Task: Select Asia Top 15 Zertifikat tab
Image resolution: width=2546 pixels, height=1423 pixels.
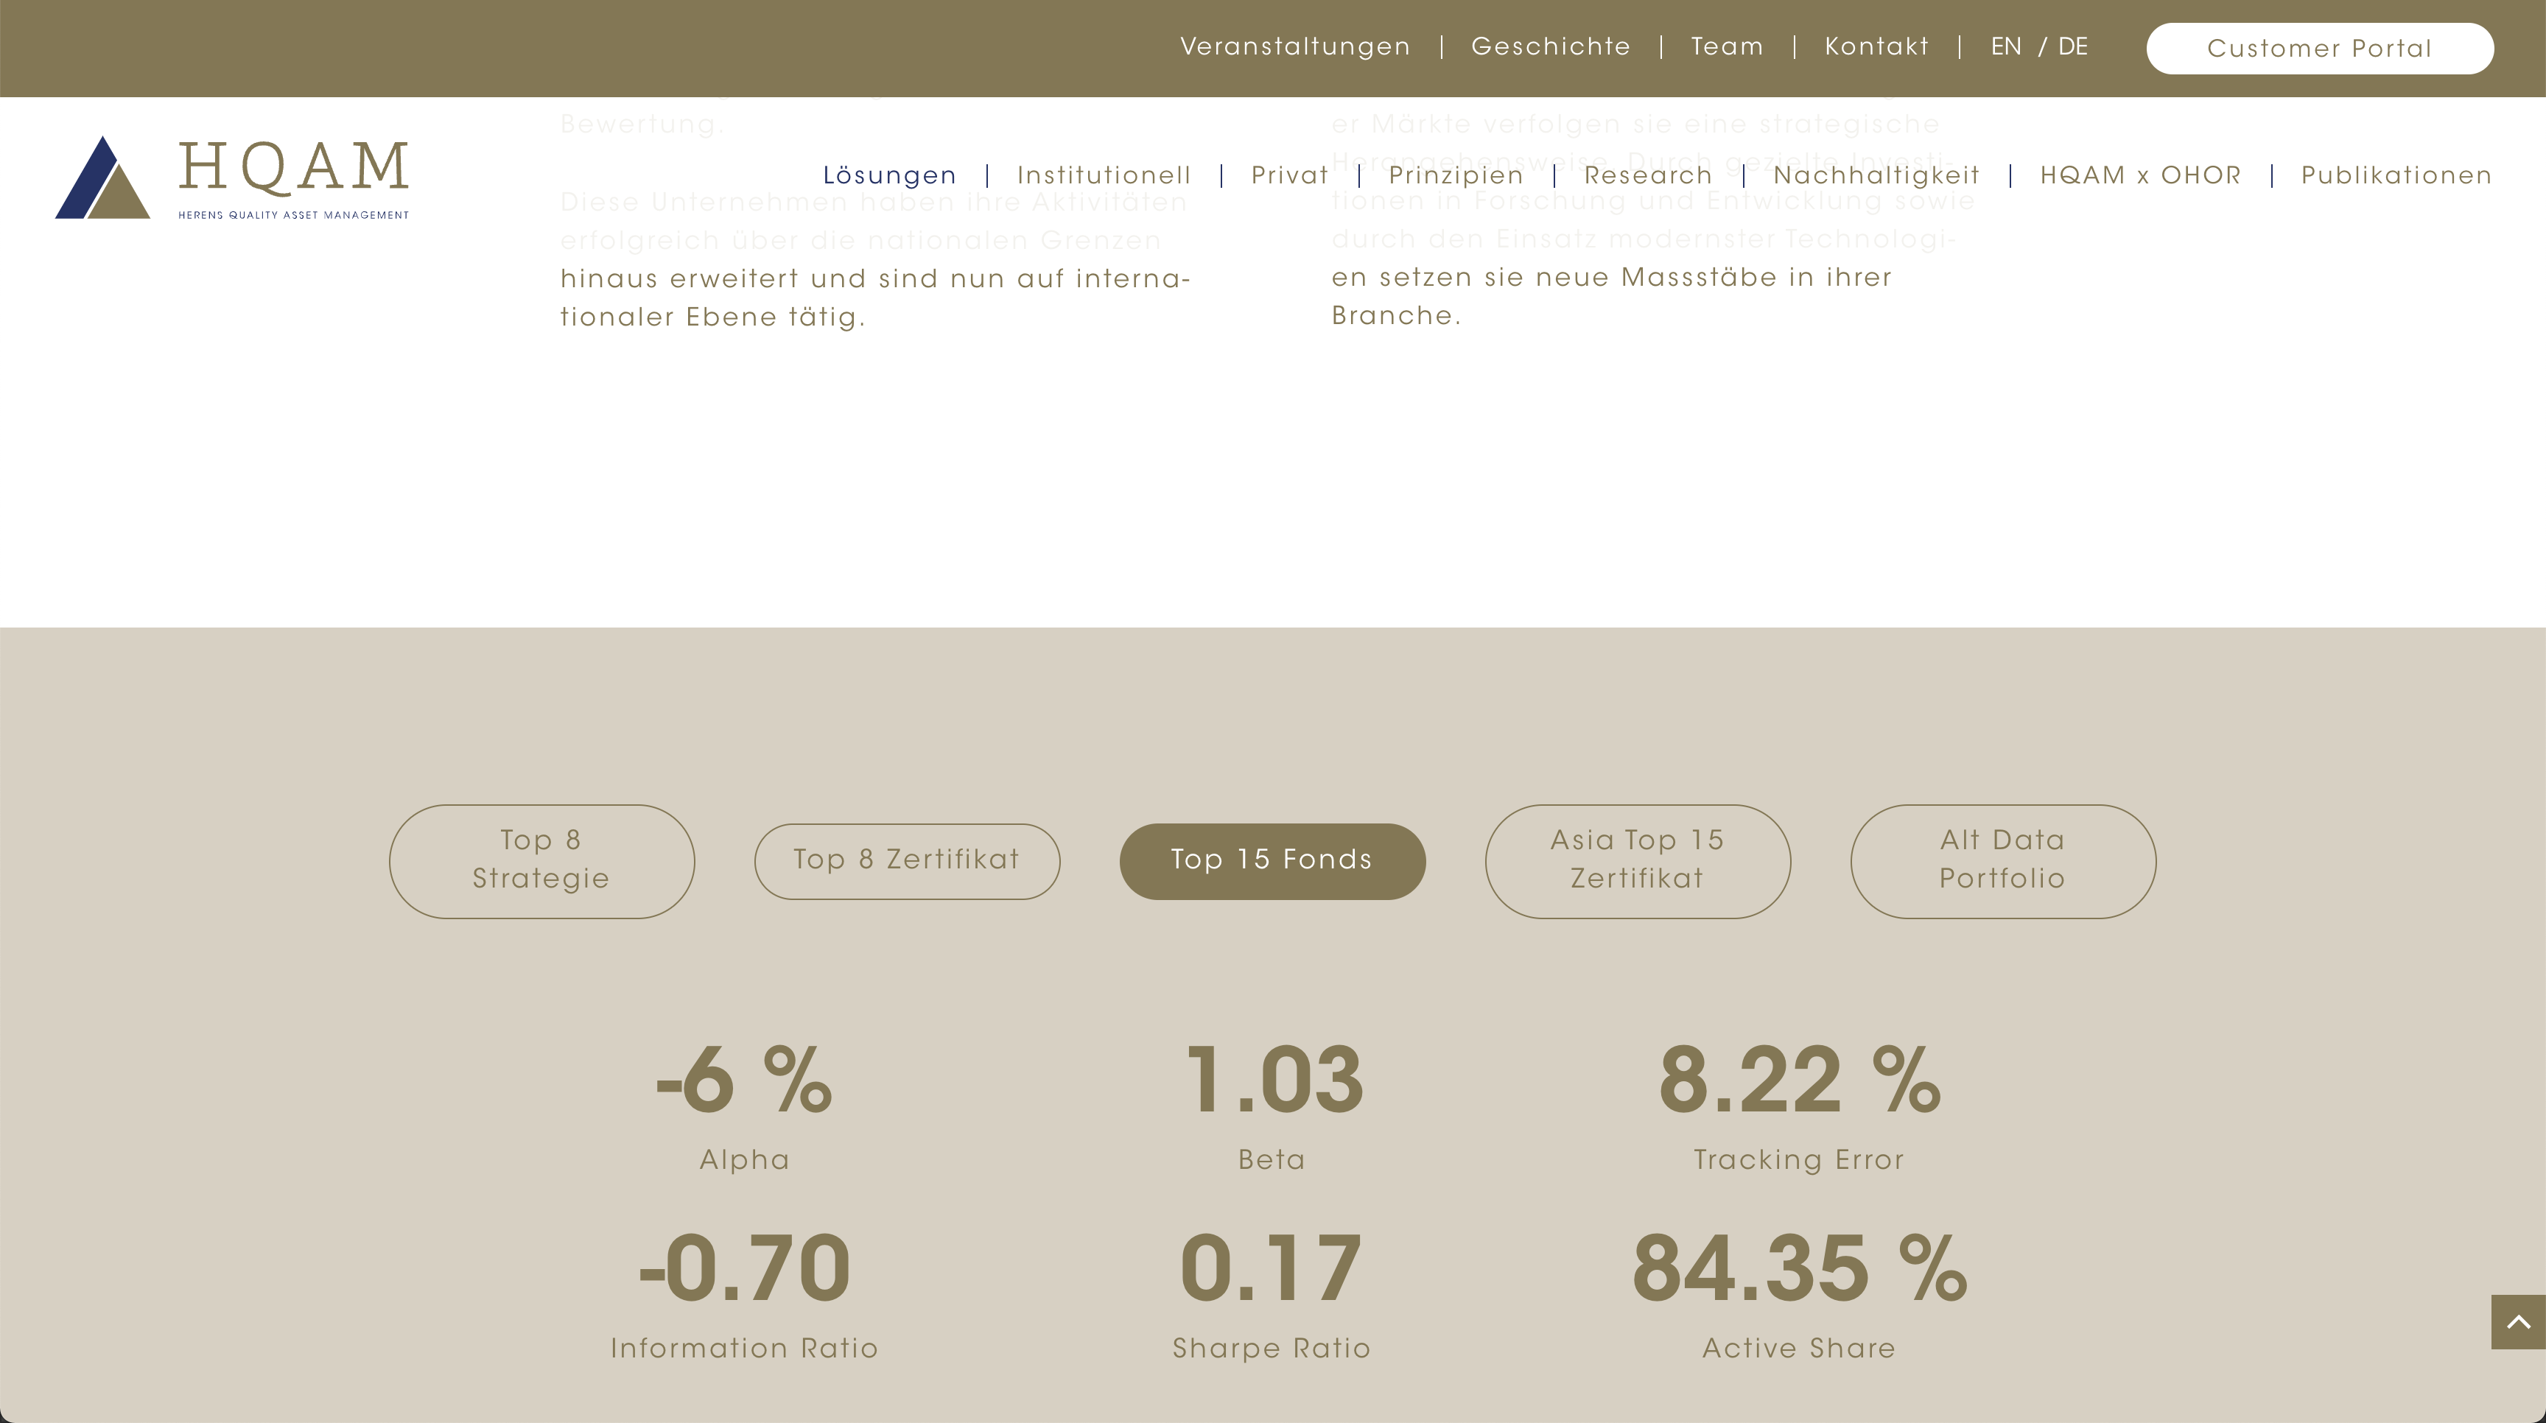Action: click(x=1637, y=860)
